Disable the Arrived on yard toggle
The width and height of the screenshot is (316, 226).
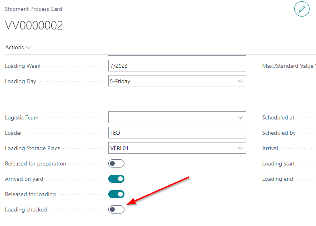click(116, 179)
